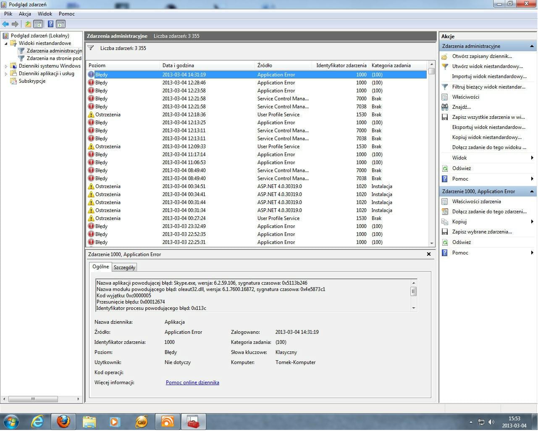Open the Akcja menu

coord(25,14)
